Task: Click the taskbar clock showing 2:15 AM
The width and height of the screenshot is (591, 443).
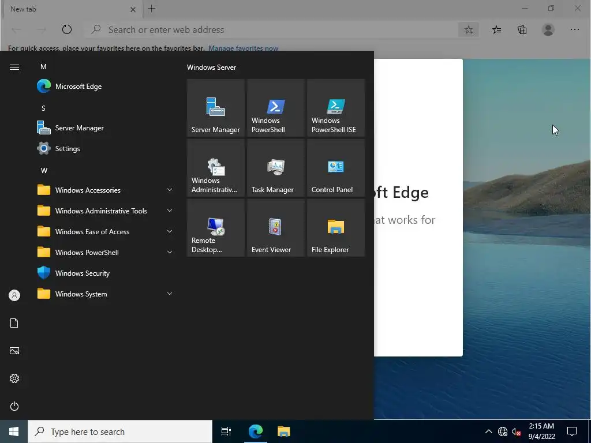Action: tap(541, 431)
